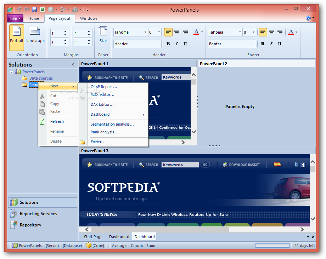
Task: Click the Footer text input field
Action: pos(232,44)
